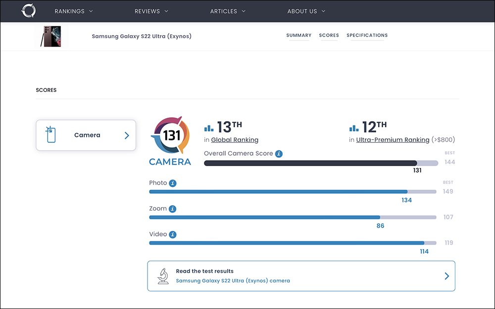Open the info icon next to Zoom

pos(172,209)
